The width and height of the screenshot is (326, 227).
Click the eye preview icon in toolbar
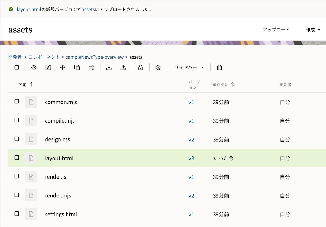coord(34,67)
